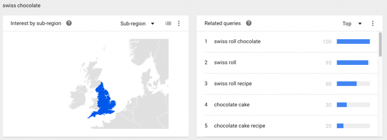Click the score bar next to value 20
387x140 pixels.
(x=353, y=126)
